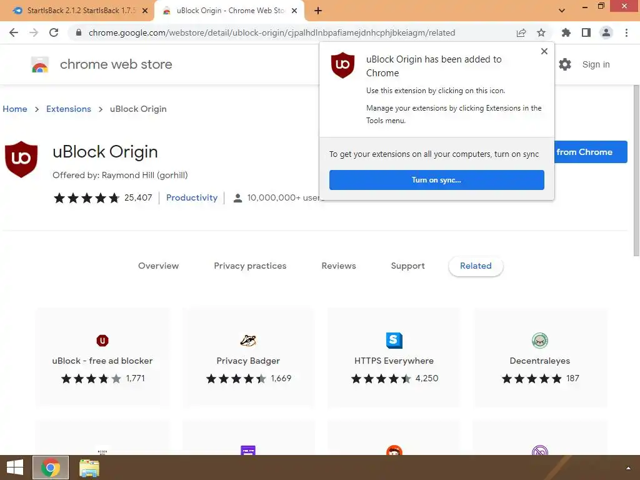
Task: Toggle the side panel icon
Action: (586, 32)
